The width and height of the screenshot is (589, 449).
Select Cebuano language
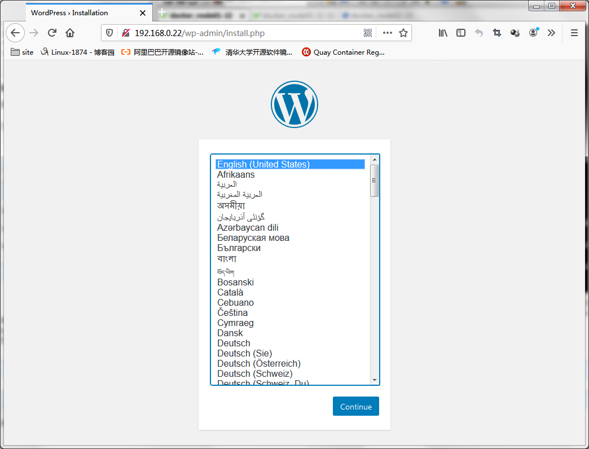tap(291, 302)
